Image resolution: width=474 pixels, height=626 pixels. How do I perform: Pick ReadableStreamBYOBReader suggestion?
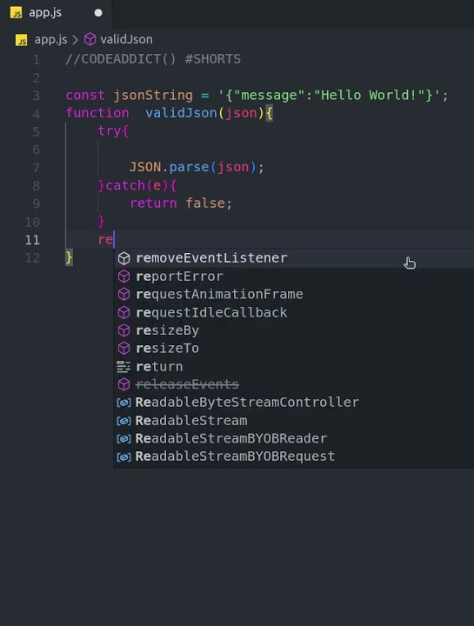coord(293,438)
